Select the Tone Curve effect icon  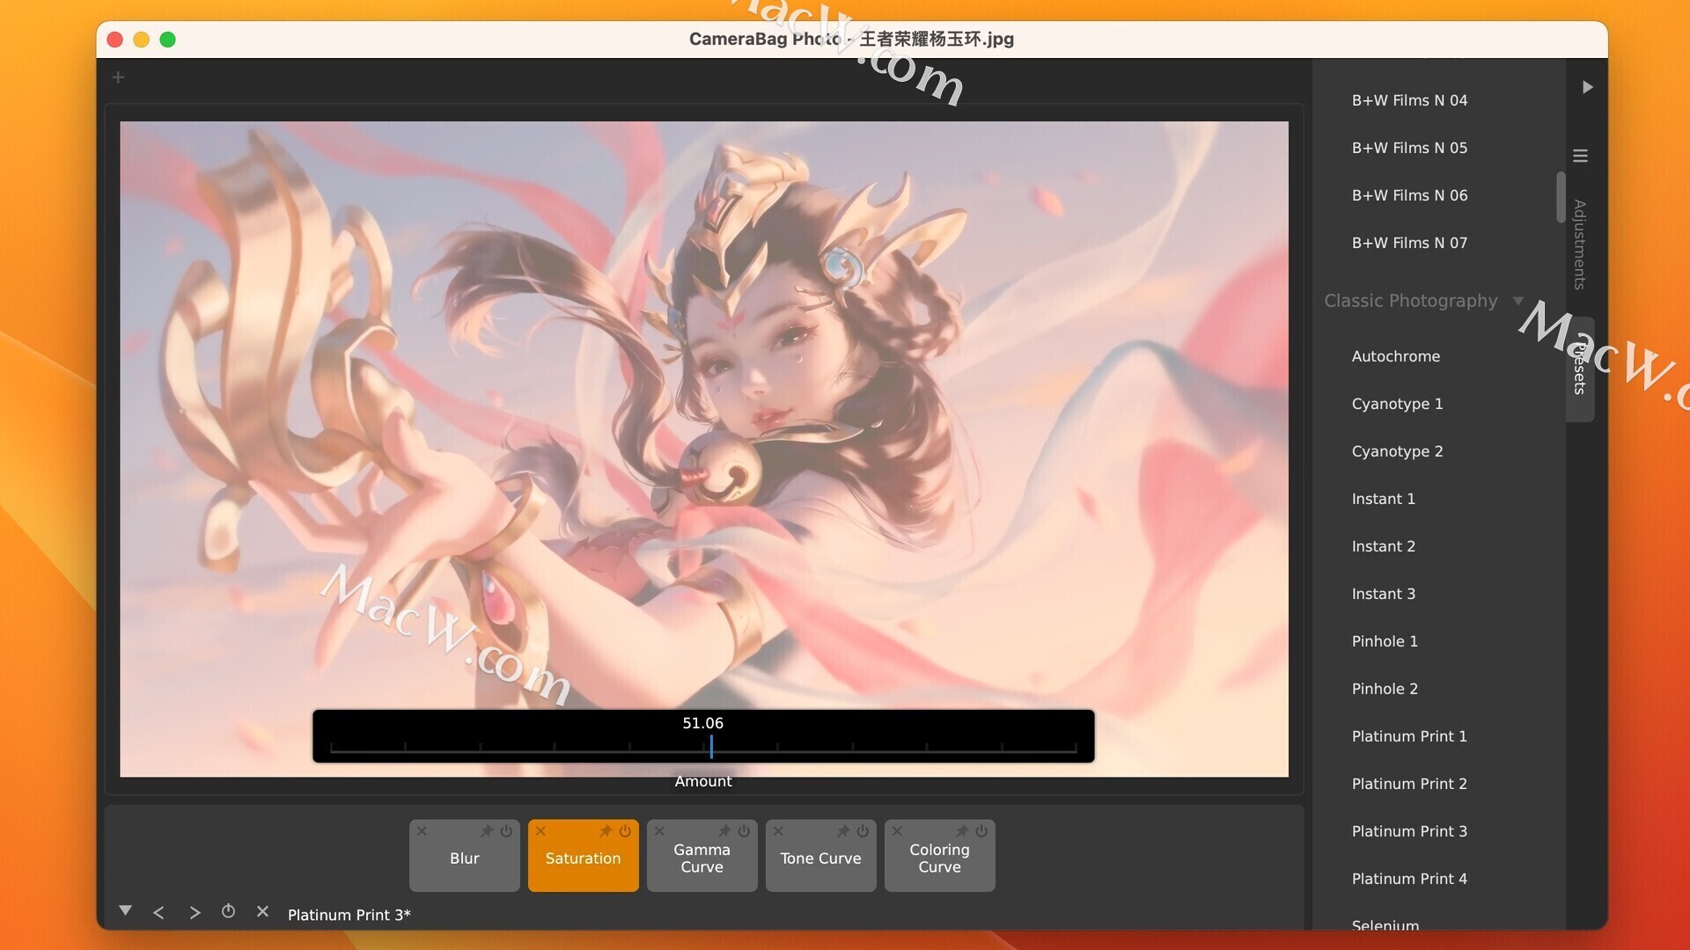pyautogui.click(x=820, y=859)
